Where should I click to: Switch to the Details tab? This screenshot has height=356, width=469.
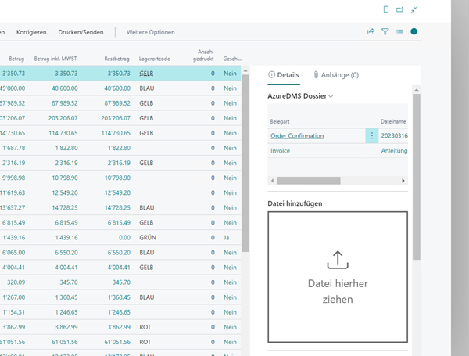click(283, 75)
